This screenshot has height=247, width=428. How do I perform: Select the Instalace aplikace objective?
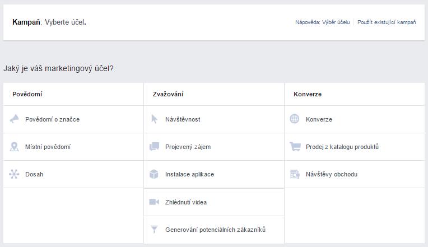214,174
